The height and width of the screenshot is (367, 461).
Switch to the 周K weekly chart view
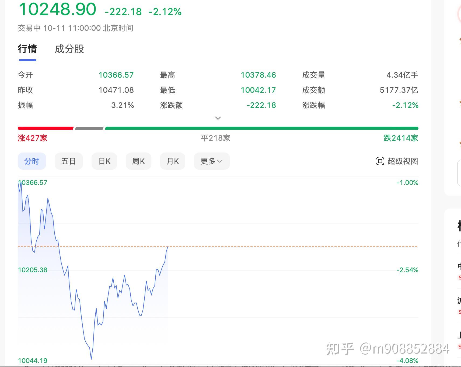[x=138, y=161]
